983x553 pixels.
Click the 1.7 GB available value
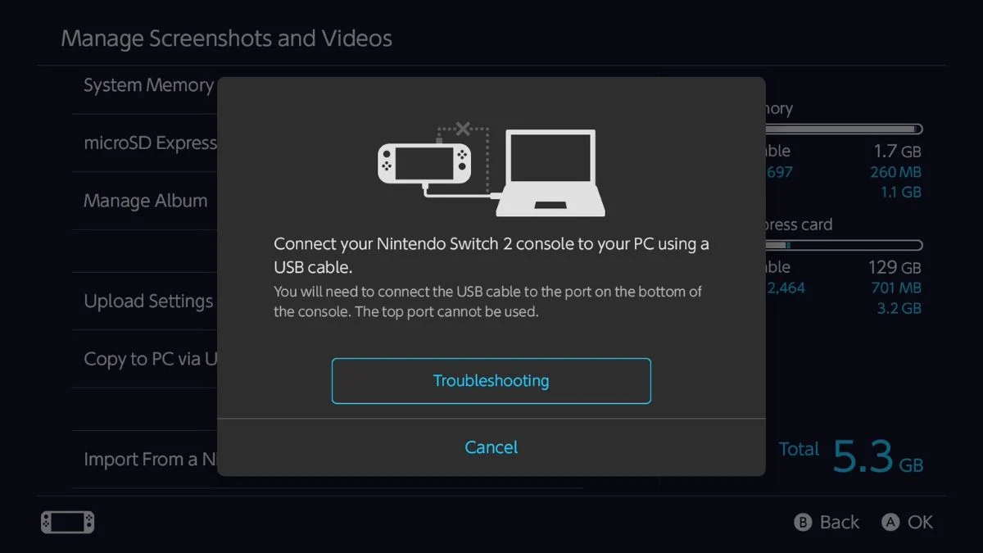click(897, 151)
